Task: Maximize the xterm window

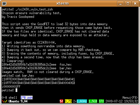Action: click(x=128, y=4)
